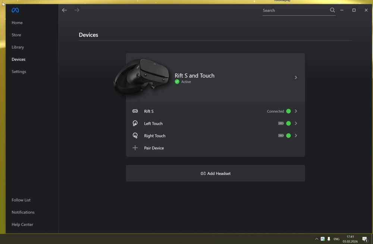This screenshot has height=244, width=373.
Task: Minimize the Meta app window
Action: click(342, 10)
